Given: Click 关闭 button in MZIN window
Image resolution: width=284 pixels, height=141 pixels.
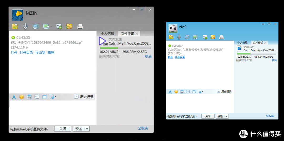Looking at the screenshot, I should 63,129.
